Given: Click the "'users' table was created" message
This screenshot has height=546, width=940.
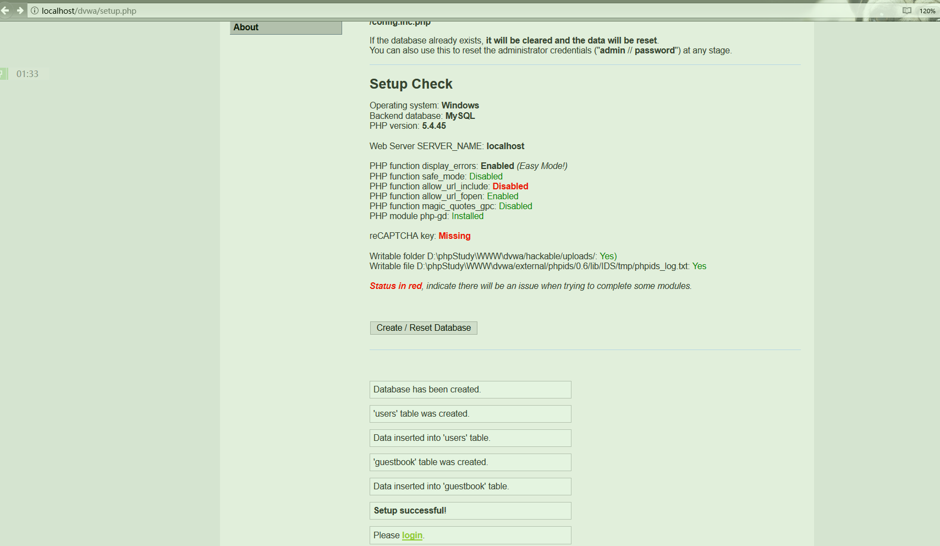Looking at the screenshot, I should point(470,414).
